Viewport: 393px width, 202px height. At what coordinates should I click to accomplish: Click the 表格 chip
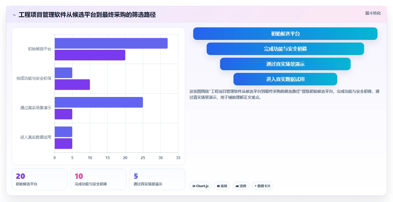(222, 186)
